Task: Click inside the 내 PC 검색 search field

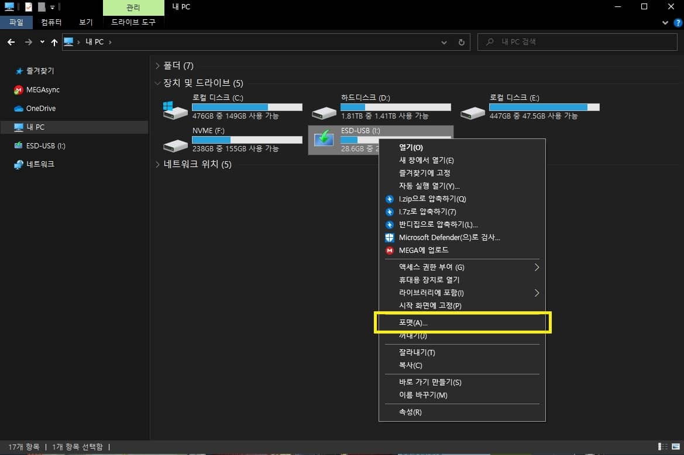Action: 577,41
